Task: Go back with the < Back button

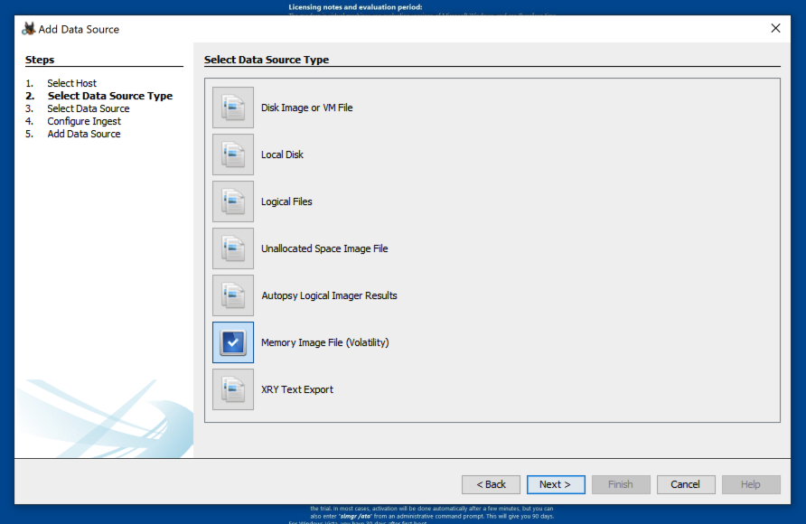Action: tap(491, 484)
